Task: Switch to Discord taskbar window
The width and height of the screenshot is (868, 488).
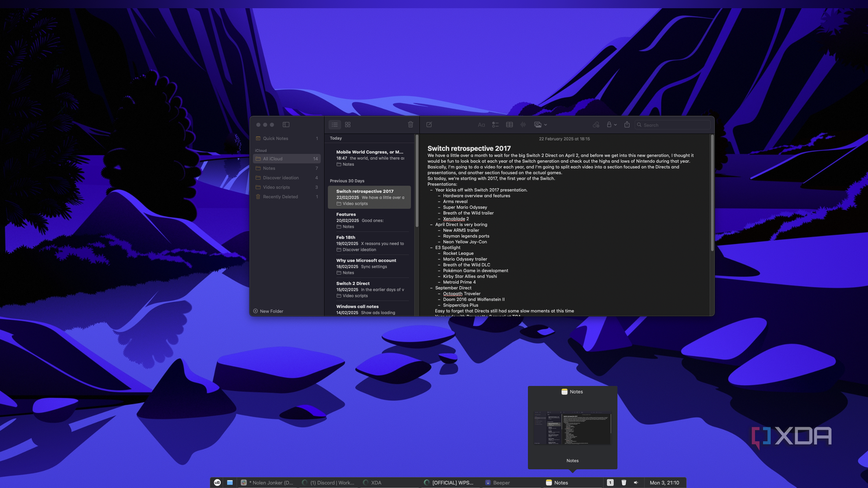Action: 328,482
